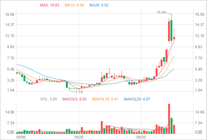Select the 亿股 unit label on right volume axis
Screen dimensions: 207x140
(199, 132)
